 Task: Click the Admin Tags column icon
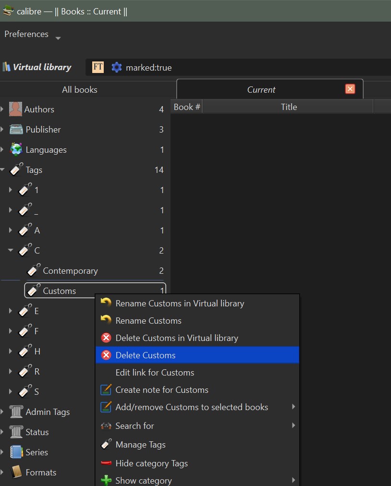(x=16, y=412)
